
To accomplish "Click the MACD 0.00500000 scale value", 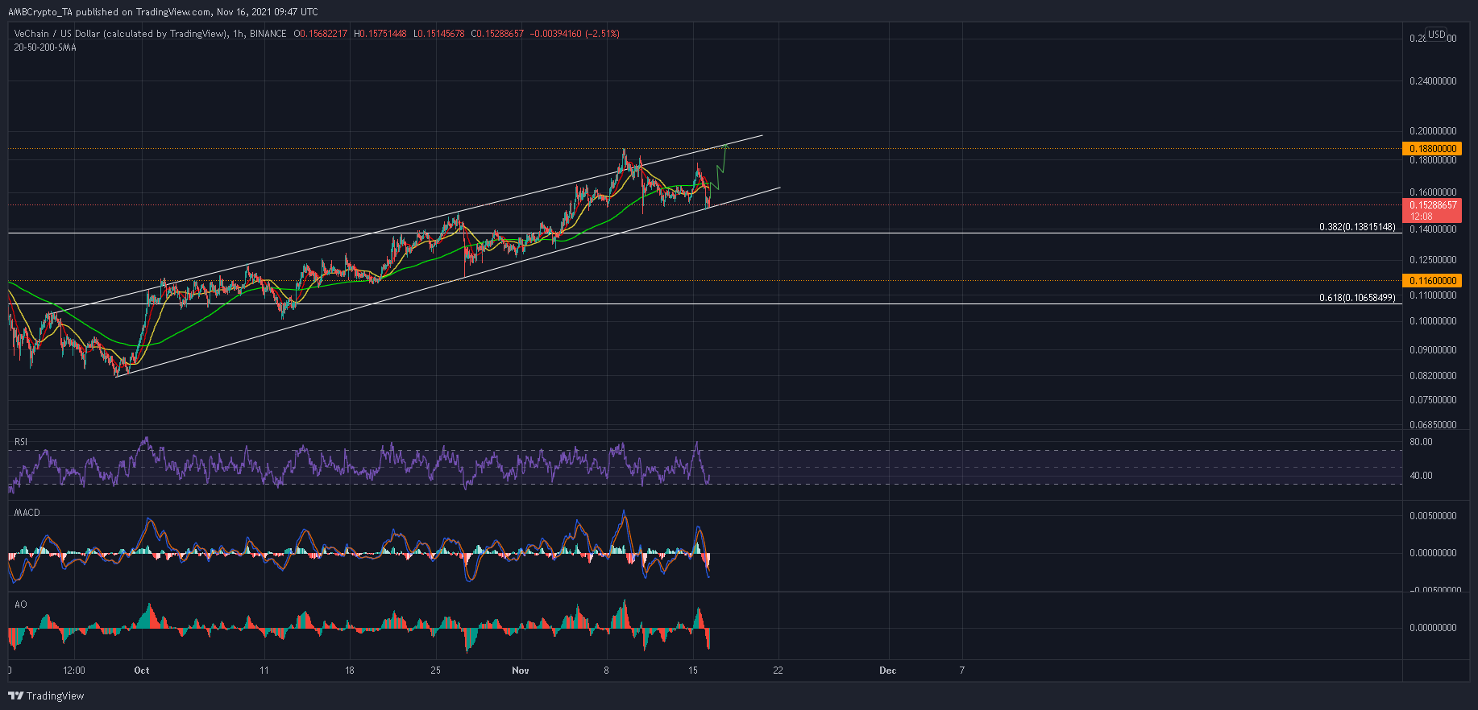I will coord(1433,516).
